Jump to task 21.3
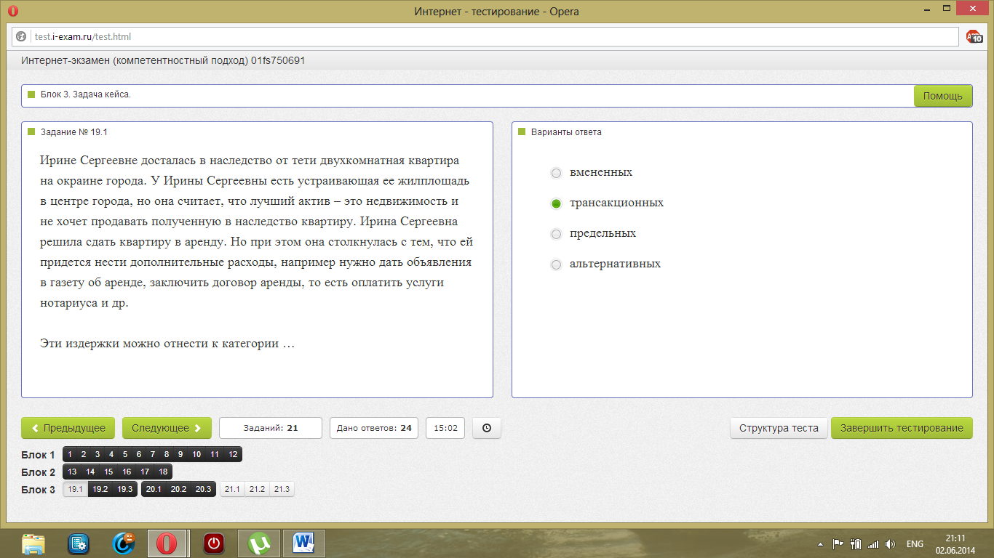The image size is (994, 558). click(282, 489)
